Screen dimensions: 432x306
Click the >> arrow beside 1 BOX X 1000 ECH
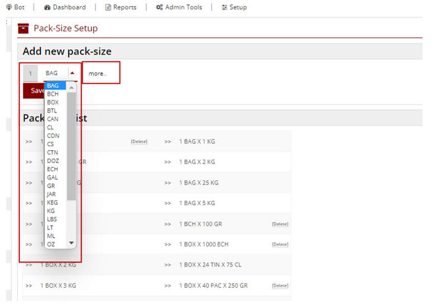coord(168,245)
